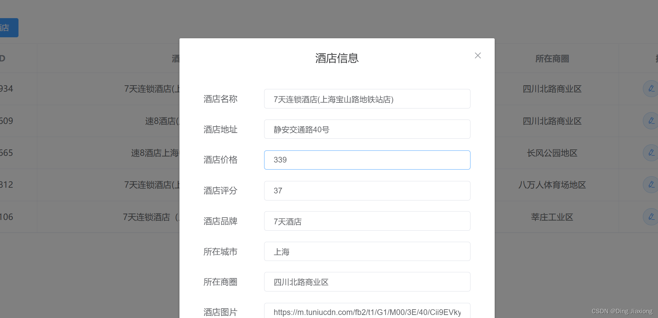
Task: Focus the 酒店地址 field with 静安交通路40号
Action: point(367,129)
